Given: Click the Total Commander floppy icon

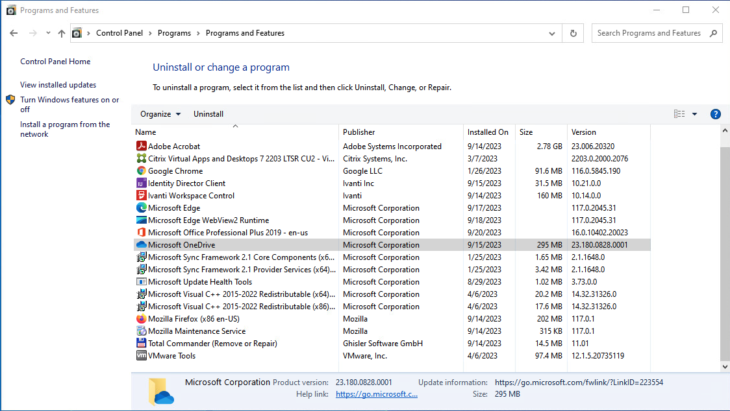Looking at the screenshot, I should click(x=141, y=343).
